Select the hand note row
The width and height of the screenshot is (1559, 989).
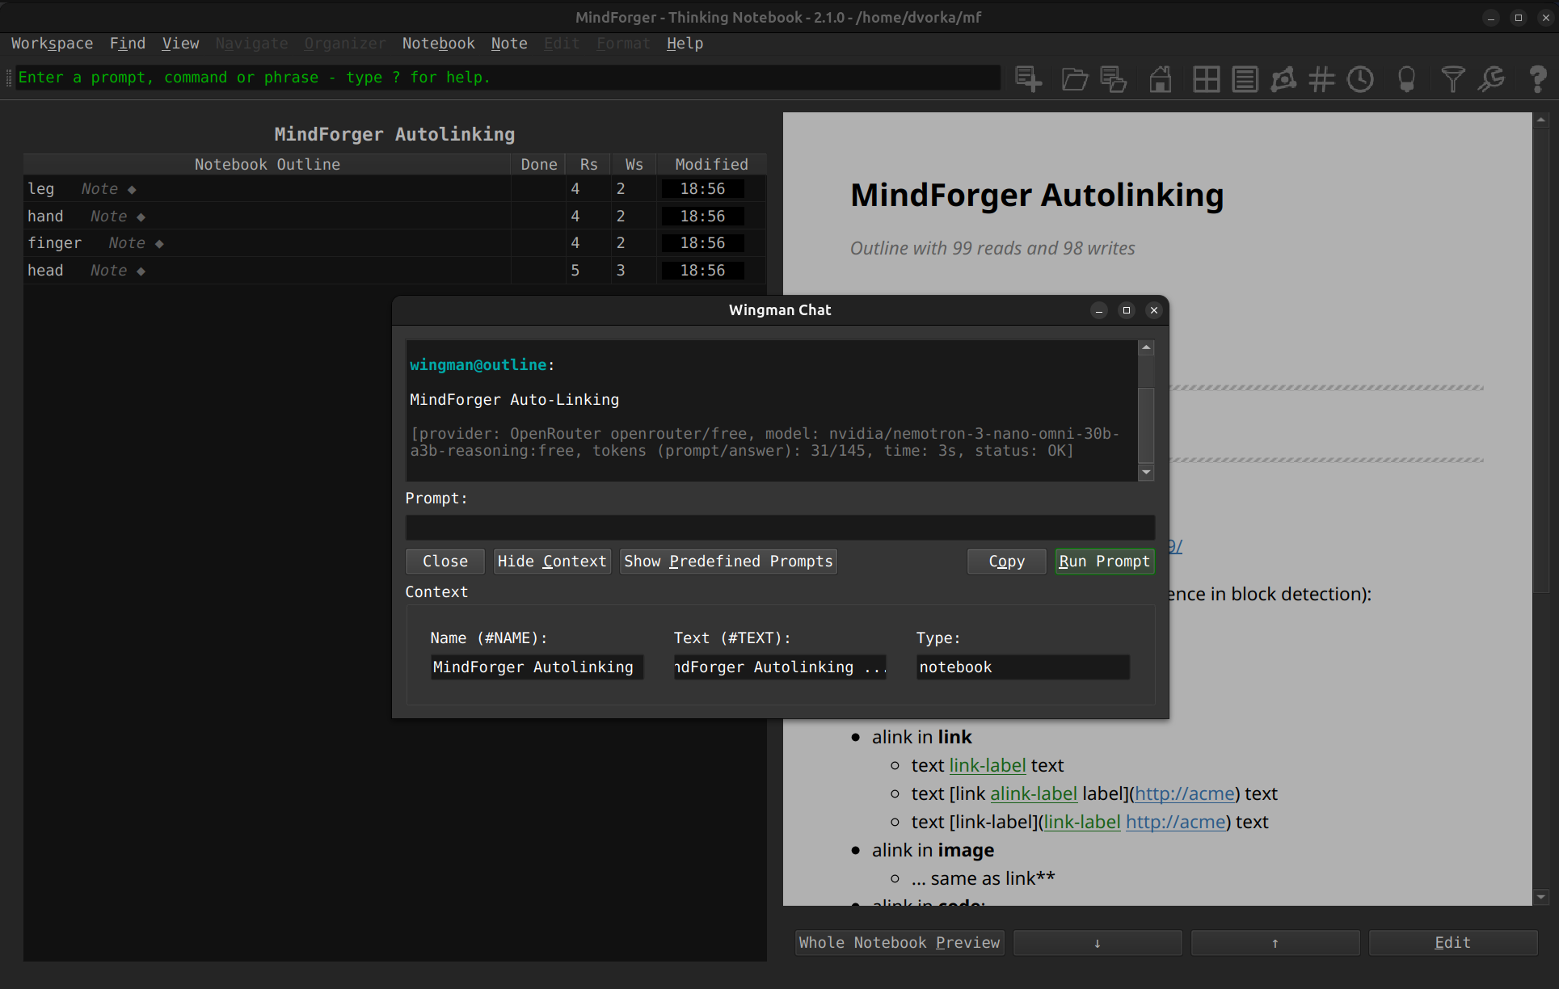tap(394, 217)
